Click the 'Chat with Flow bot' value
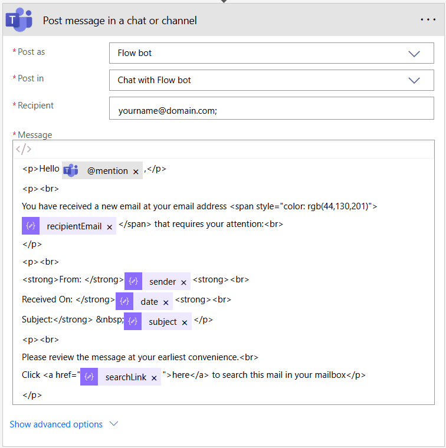Viewport: 446px width, 448px height. pos(154,80)
